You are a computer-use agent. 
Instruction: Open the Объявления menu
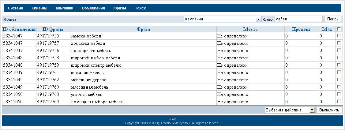click(93, 8)
